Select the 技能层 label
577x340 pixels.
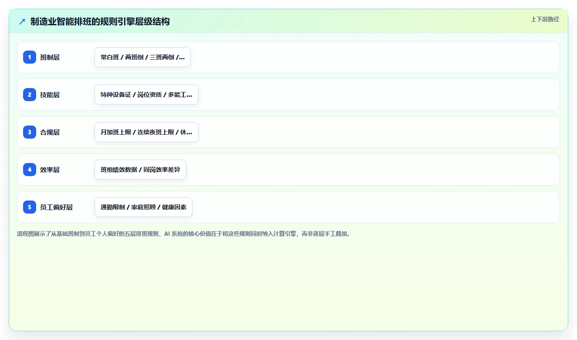[x=50, y=95]
